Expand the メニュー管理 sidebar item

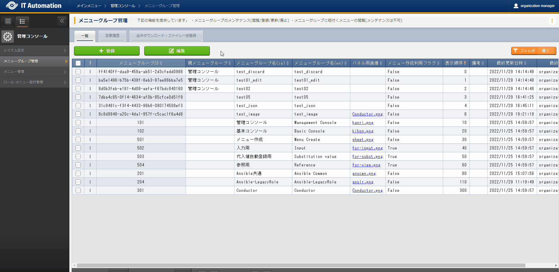click(x=35, y=72)
